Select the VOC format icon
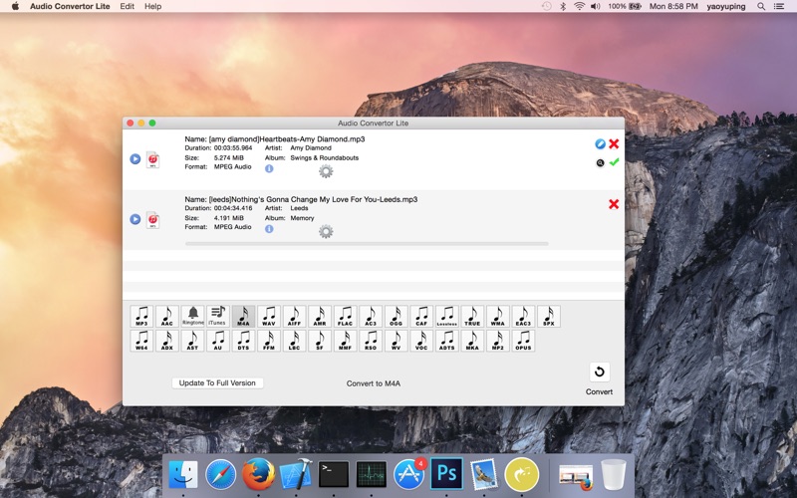This screenshot has height=498, width=797. click(x=421, y=341)
